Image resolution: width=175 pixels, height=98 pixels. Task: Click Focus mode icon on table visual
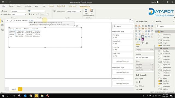click(x=77, y=26)
